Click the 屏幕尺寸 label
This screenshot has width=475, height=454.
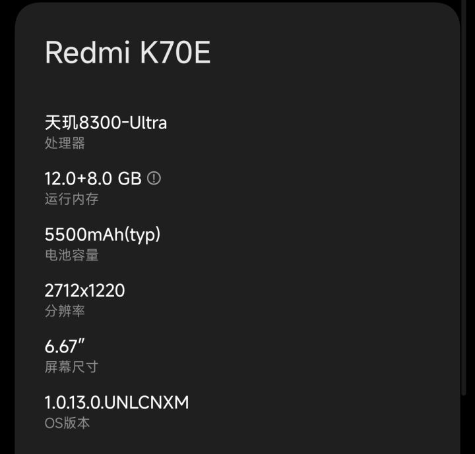tap(71, 367)
